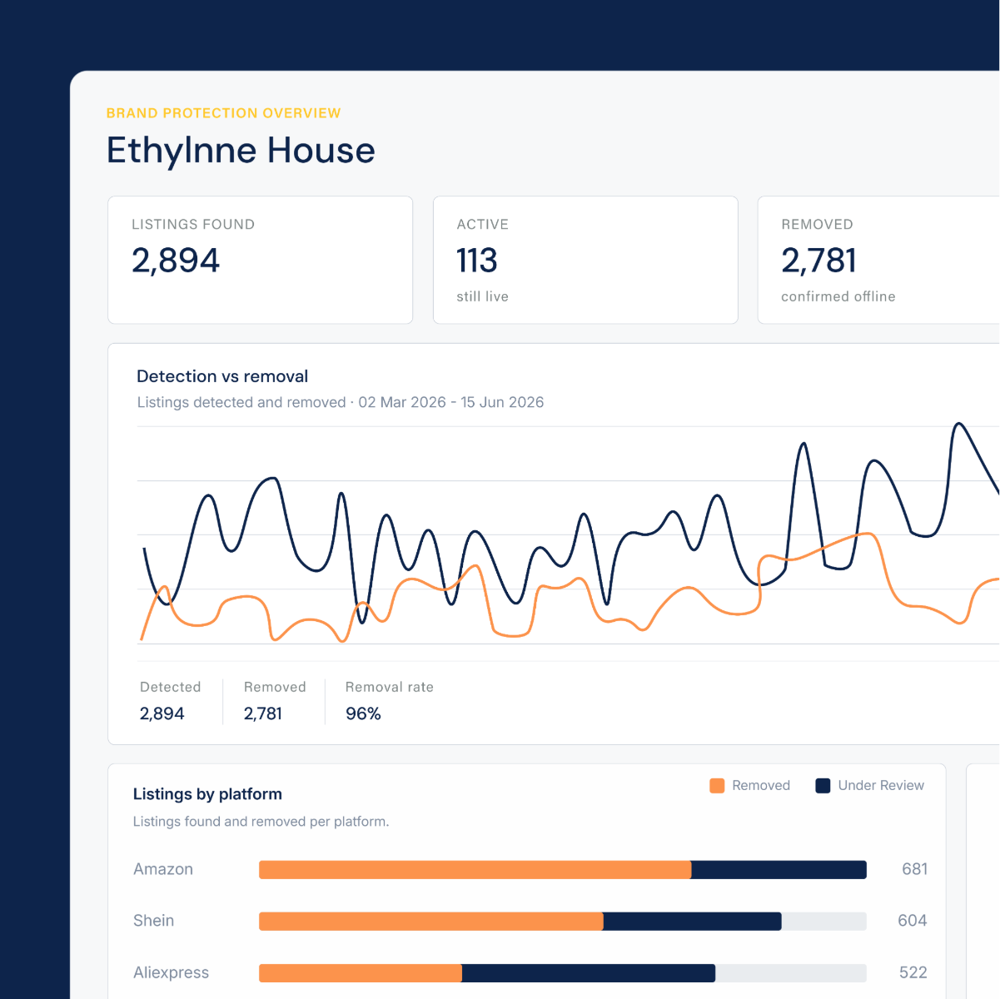The height and width of the screenshot is (999, 1000).
Task: Open the Removed listings card
Action: [x=878, y=260]
